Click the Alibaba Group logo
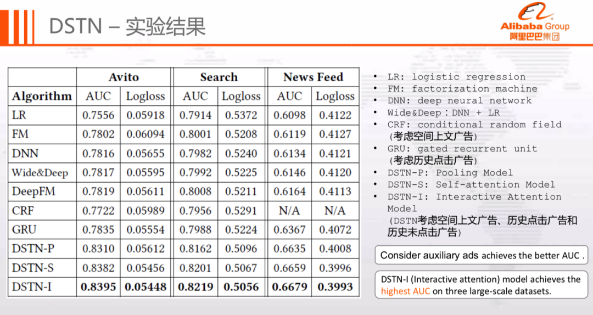The width and height of the screenshot is (593, 315). pos(535,21)
